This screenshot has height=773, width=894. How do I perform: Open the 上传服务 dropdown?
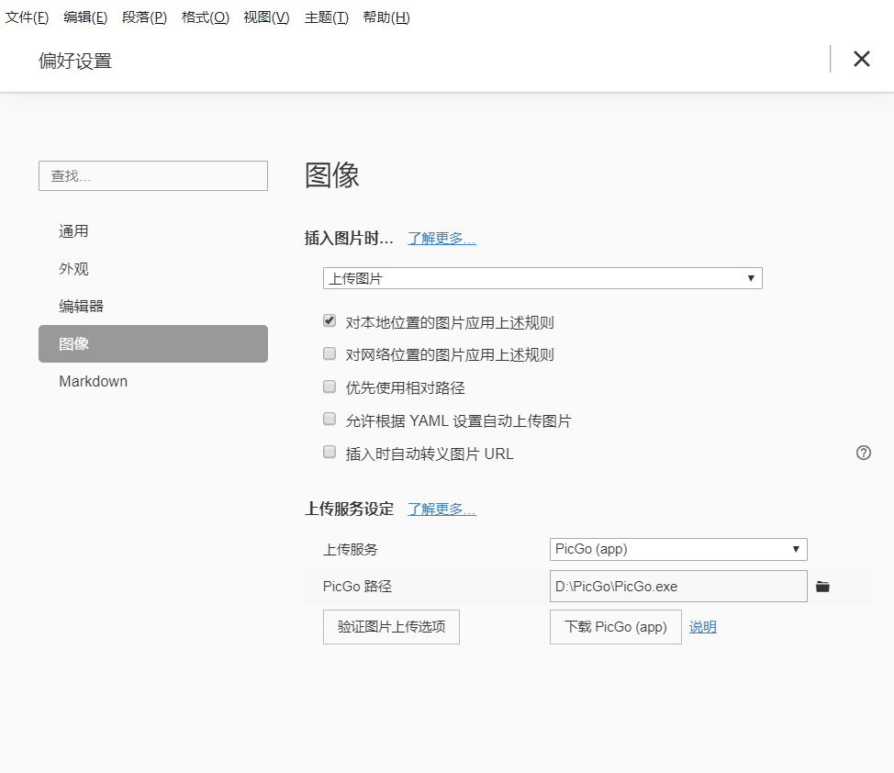678,549
